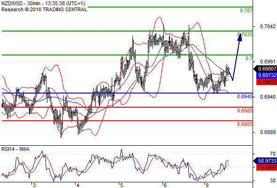Click the blue 0.69732 moving average tag
Screen dimensions: 277x188
(267, 75)
